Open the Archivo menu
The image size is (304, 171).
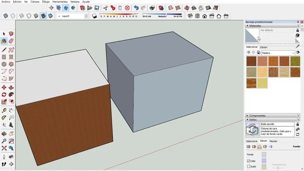pyautogui.click(x=6, y=1)
